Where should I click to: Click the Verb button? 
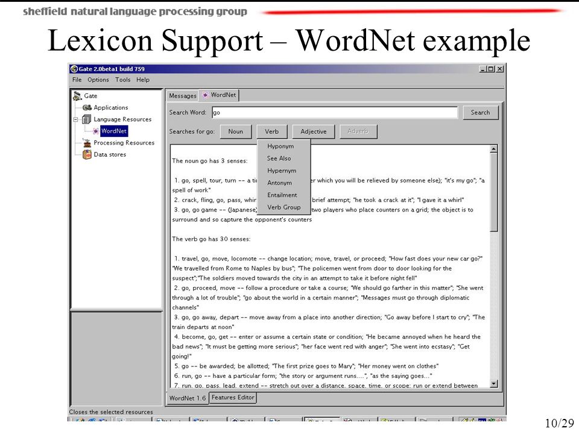pyautogui.click(x=272, y=131)
